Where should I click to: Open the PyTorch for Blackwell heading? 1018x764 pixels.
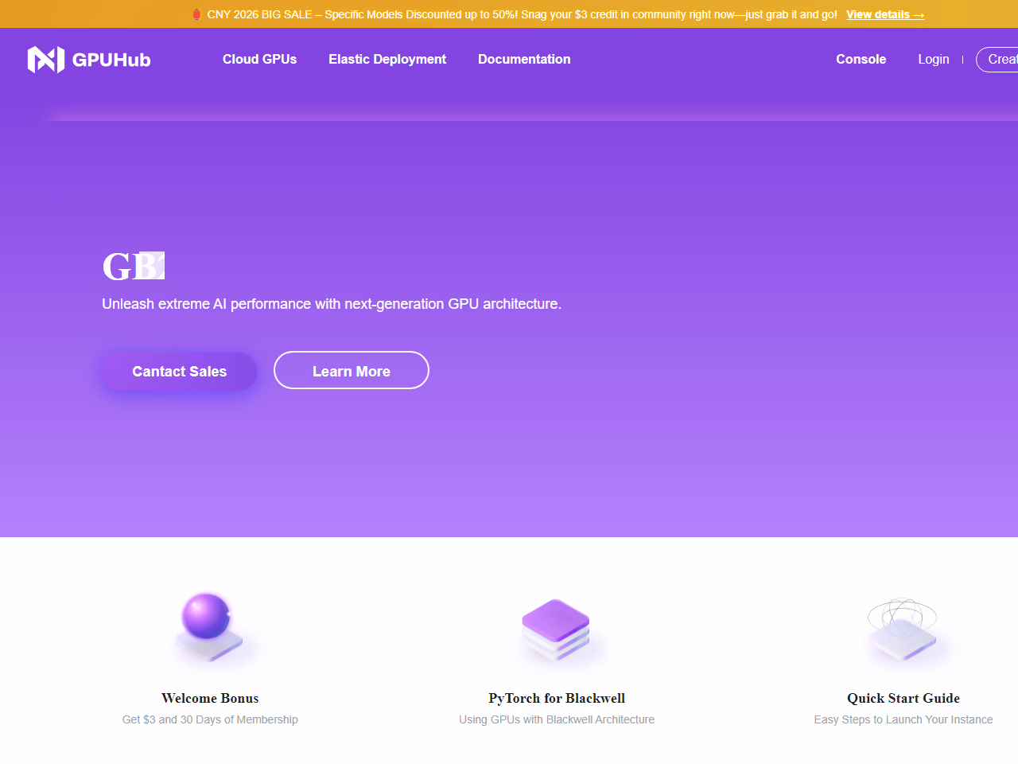tap(557, 698)
